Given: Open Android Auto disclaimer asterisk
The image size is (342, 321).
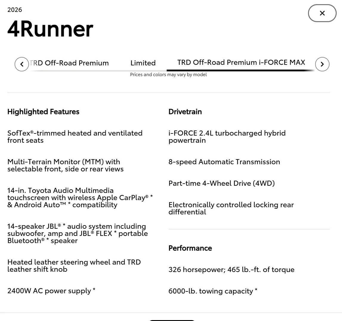Looking at the screenshot, I should [69, 204].
